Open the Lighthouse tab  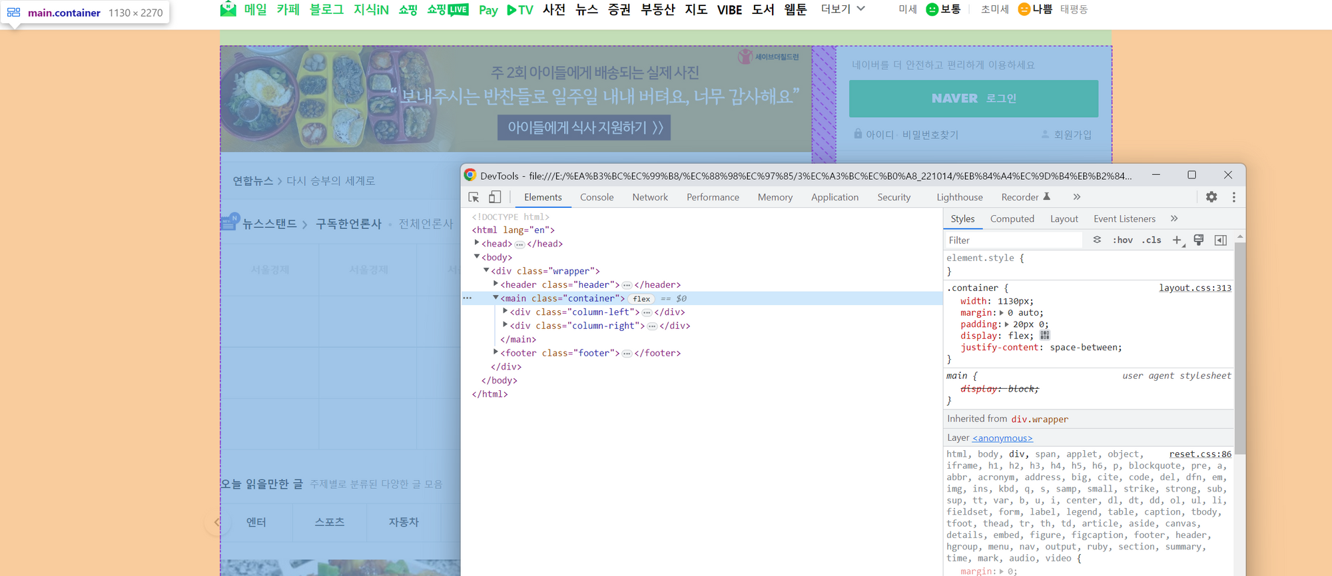(x=960, y=197)
